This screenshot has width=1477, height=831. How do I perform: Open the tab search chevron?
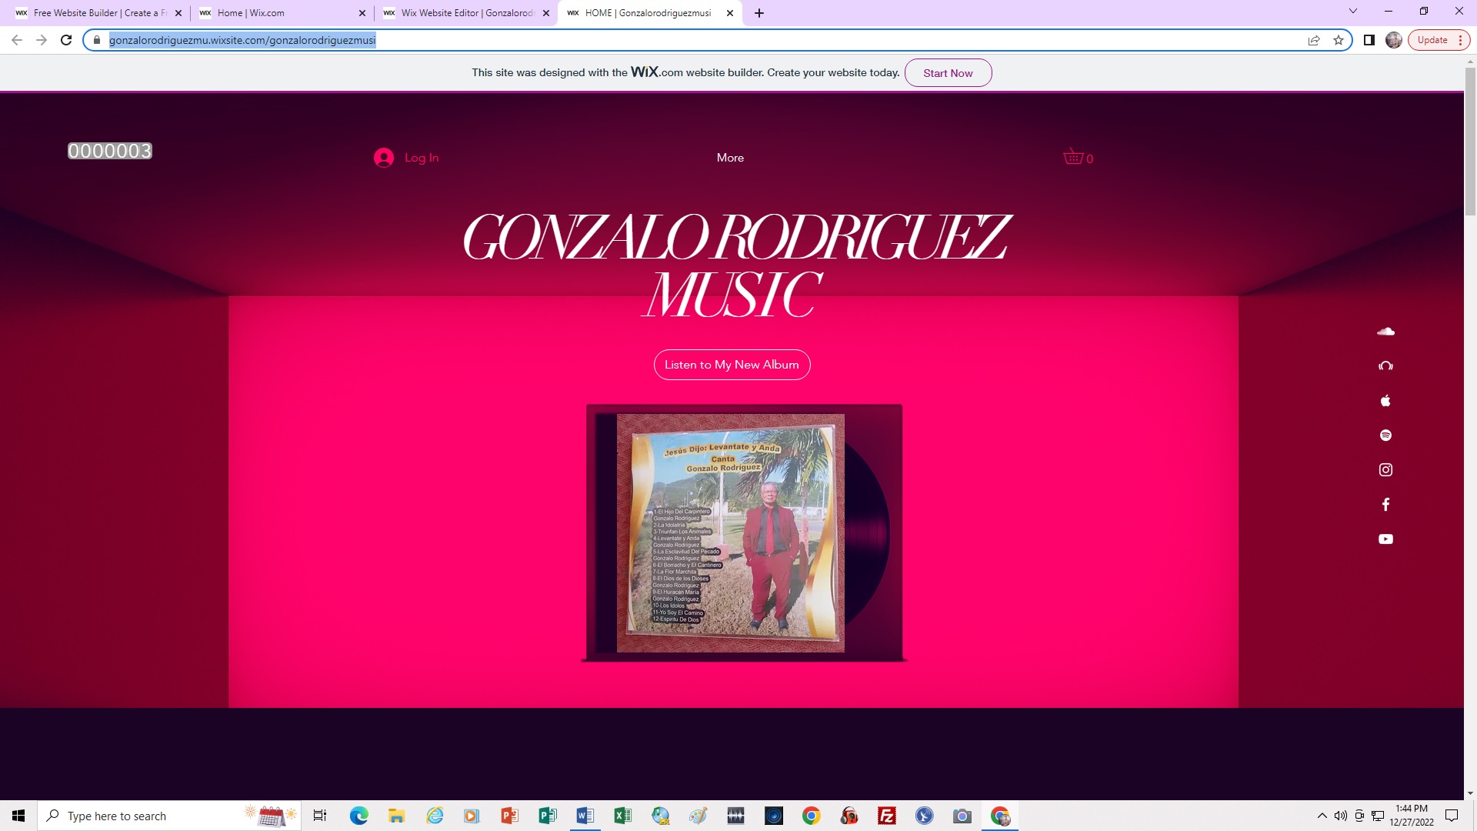(1353, 12)
